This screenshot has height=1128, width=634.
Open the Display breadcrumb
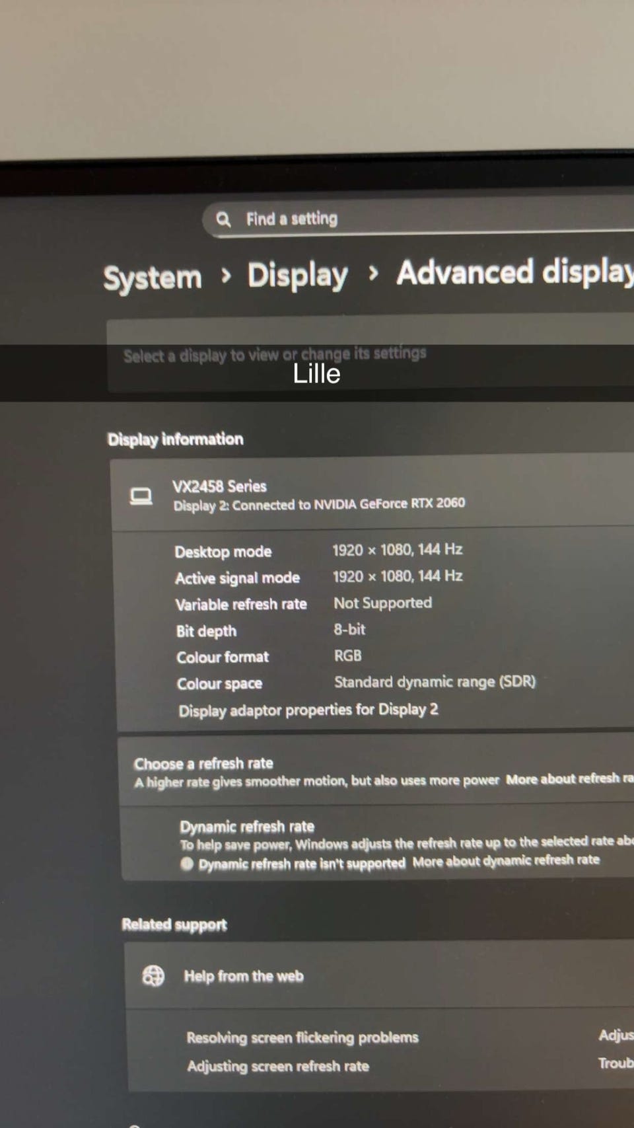(297, 276)
